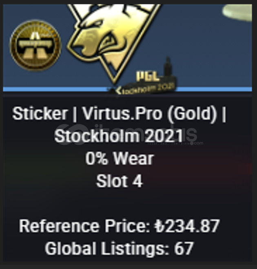Click the (Gold) text in the title
Screen dimensions: 257x269
click(192, 114)
